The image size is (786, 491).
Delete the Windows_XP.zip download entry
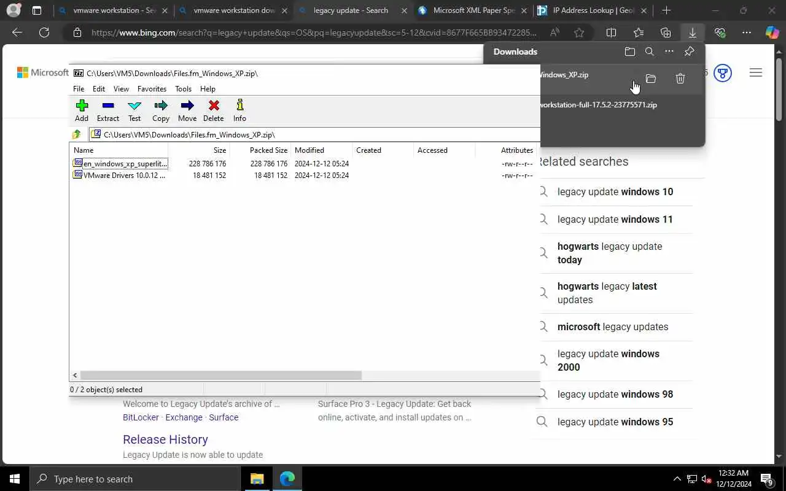680,79
